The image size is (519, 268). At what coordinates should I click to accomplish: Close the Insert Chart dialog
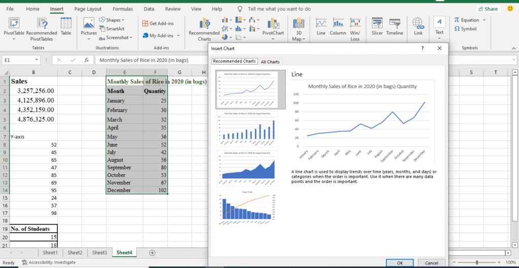pyautogui.click(x=439, y=49)
